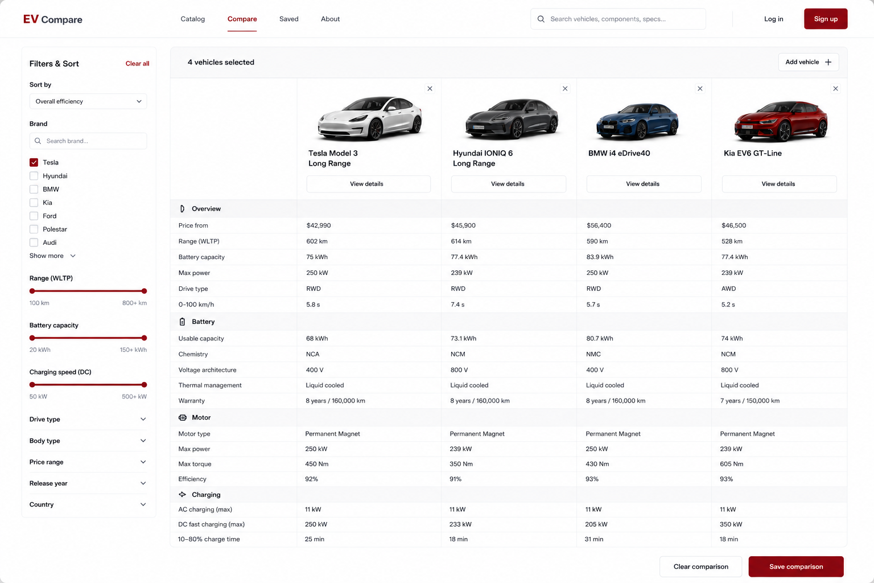Expand the Price range filter
The height and width of the screenshot is (583, 874).
[x=88, y=462]
